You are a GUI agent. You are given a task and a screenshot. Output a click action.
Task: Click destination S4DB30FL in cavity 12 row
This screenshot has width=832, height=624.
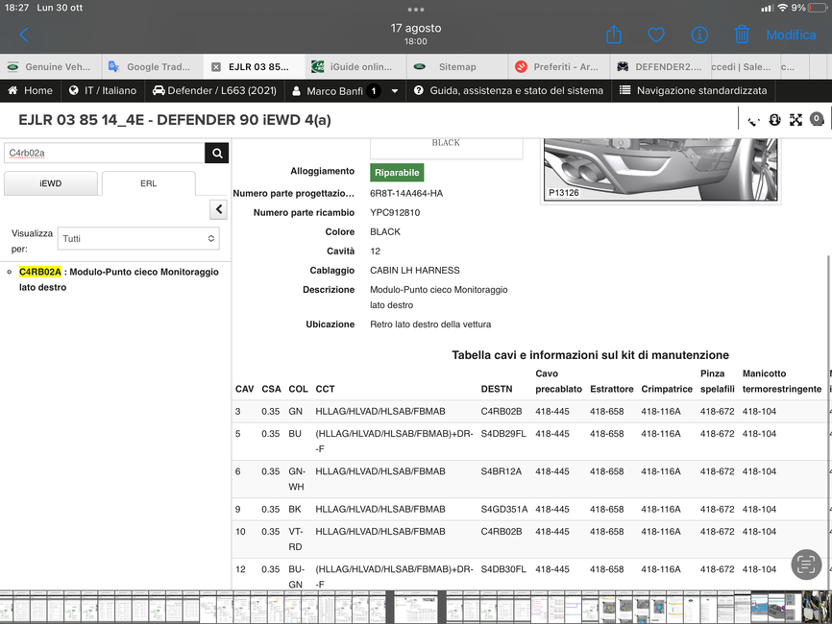[503, 569]
